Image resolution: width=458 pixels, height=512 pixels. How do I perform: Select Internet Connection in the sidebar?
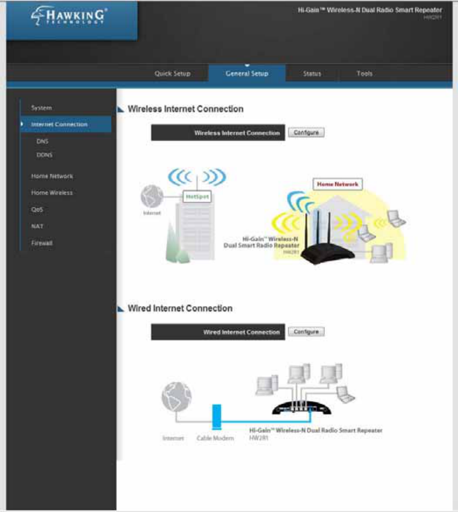click(x=66, y=125)
